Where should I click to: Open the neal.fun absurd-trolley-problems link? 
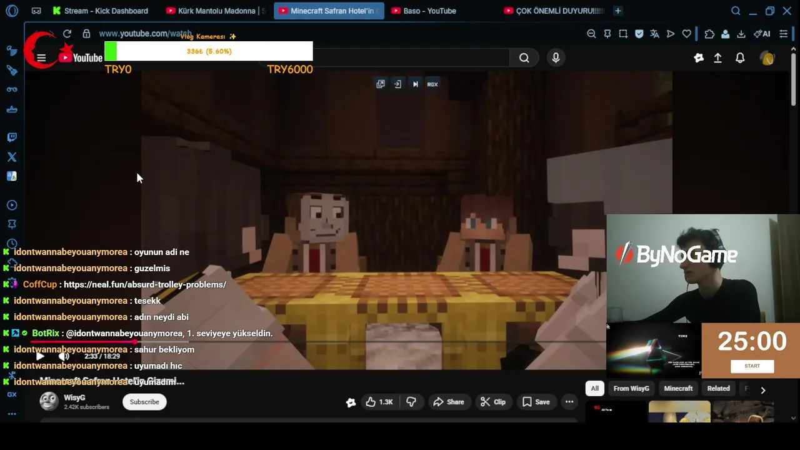coord(145,284)
